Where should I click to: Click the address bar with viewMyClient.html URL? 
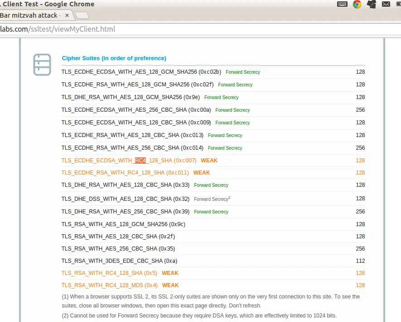[x=200, y=29]
